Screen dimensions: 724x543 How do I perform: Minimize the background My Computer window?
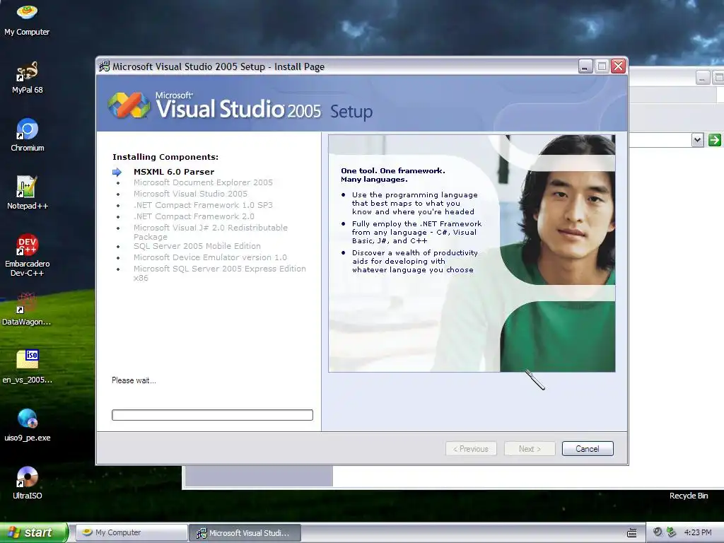point(702,78)
